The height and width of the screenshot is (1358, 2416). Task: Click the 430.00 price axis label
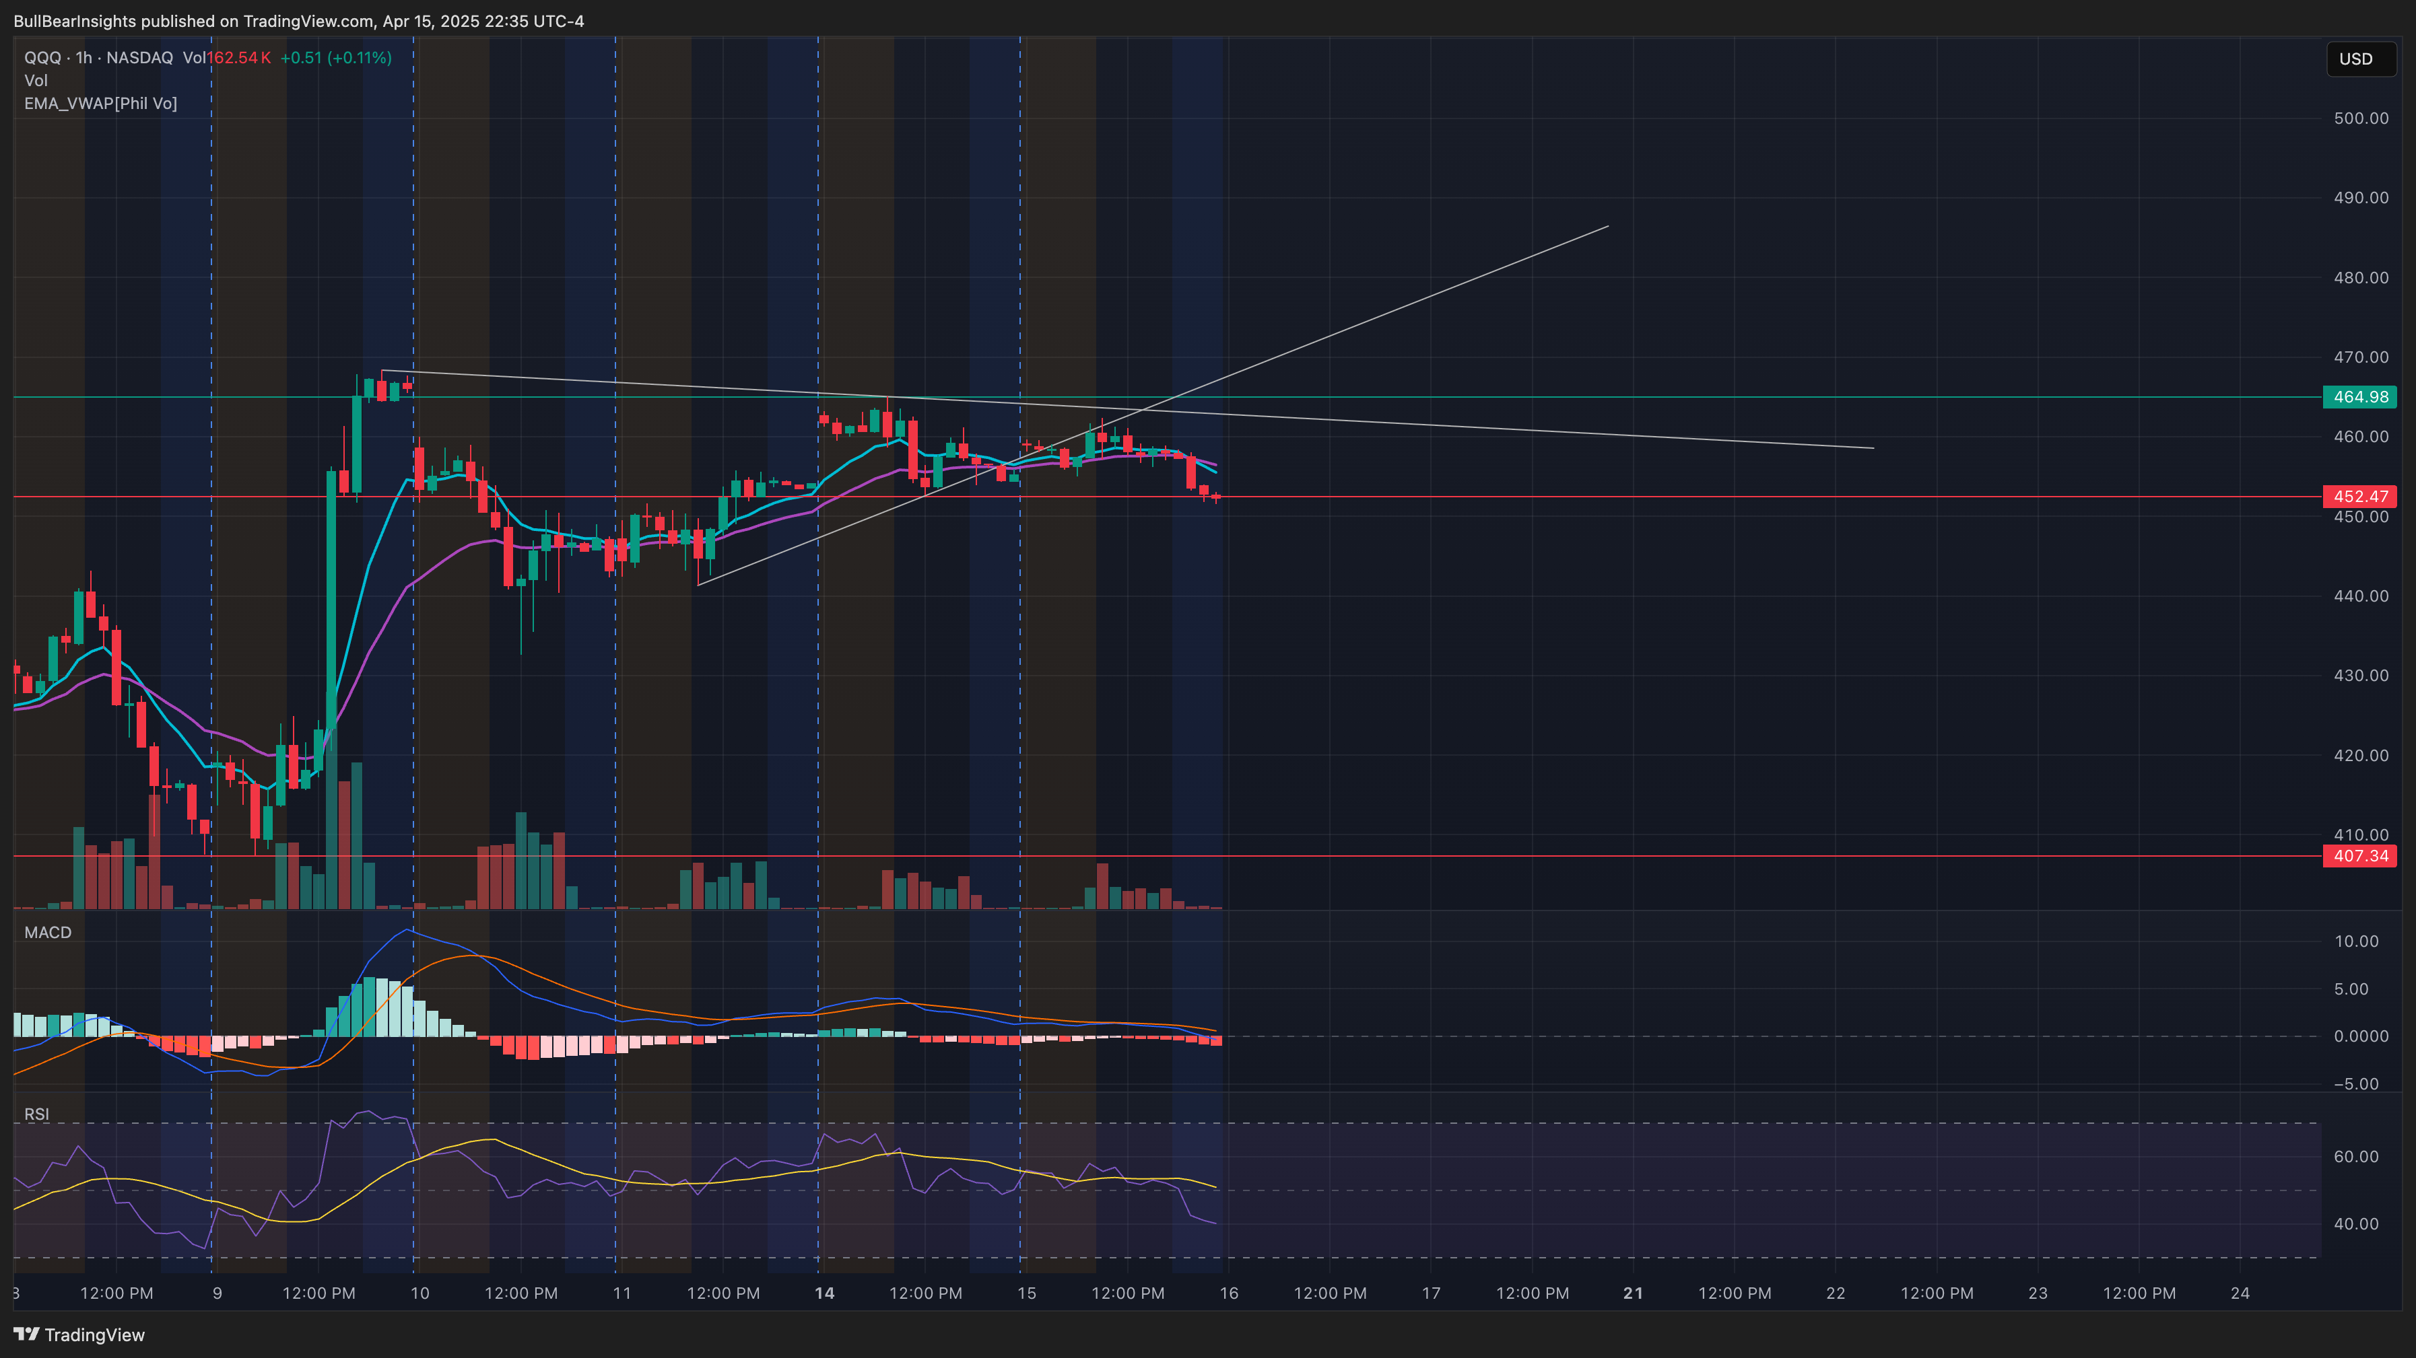2361,676
